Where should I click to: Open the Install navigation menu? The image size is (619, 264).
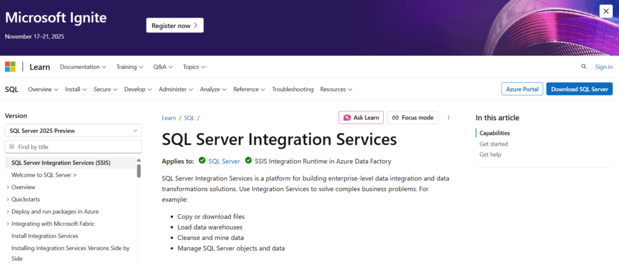tap(76, 89)
